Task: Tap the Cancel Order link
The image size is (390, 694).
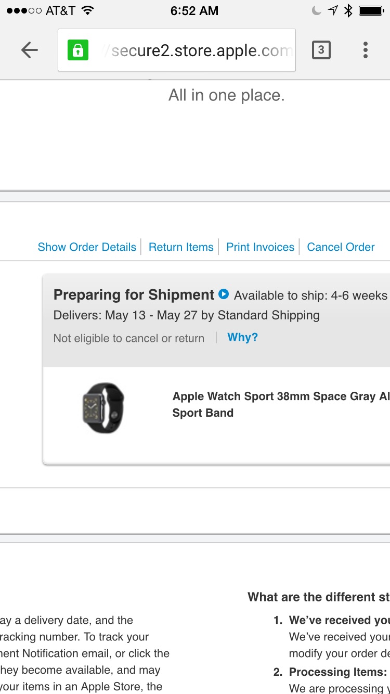Action: 341,247
